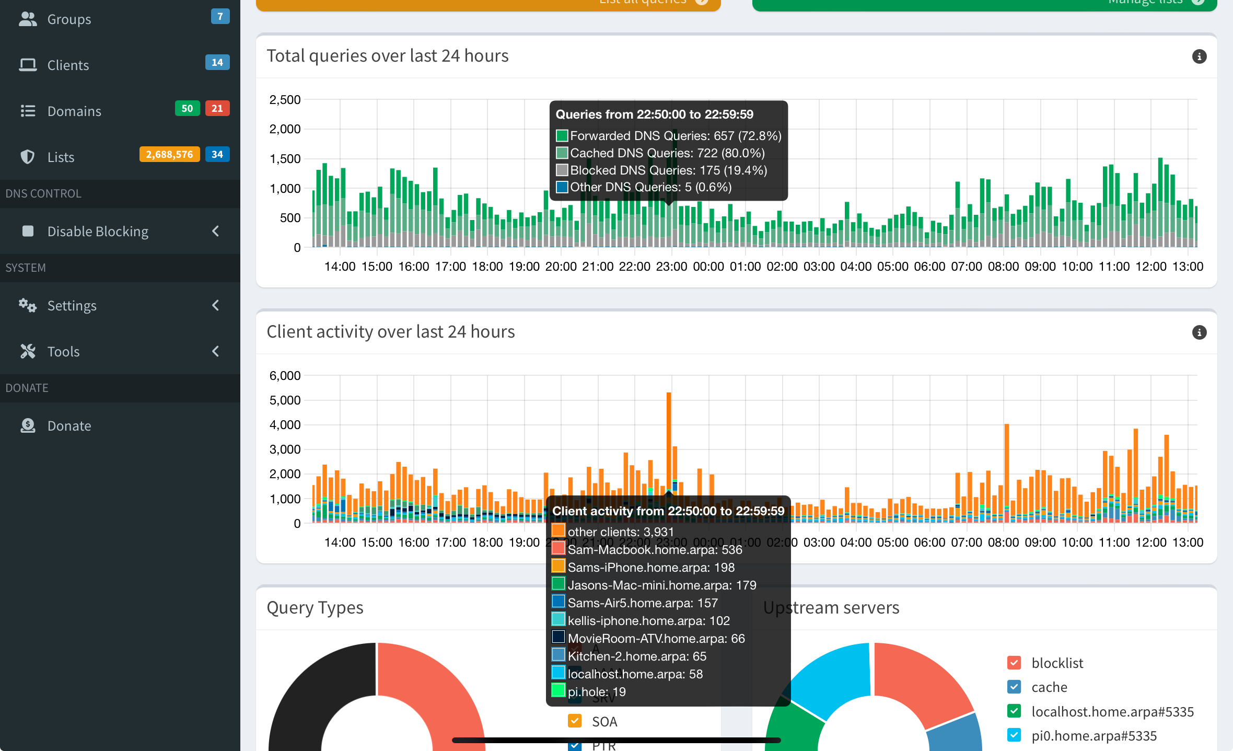The height and width of the screenshot is (751, 1233).
Task: Click the 'Upstream servers' card heading
Action: 831,607
